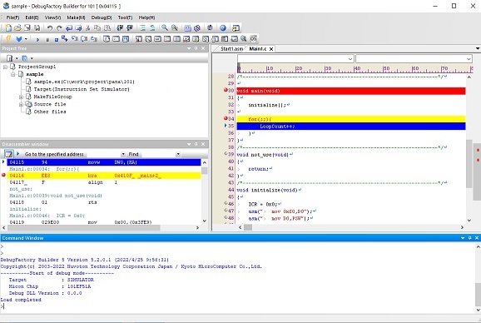Viewport: 481px width, 323px height.
Task: Click the Find magnifier toolbar icon
Action: pos(165,28)
